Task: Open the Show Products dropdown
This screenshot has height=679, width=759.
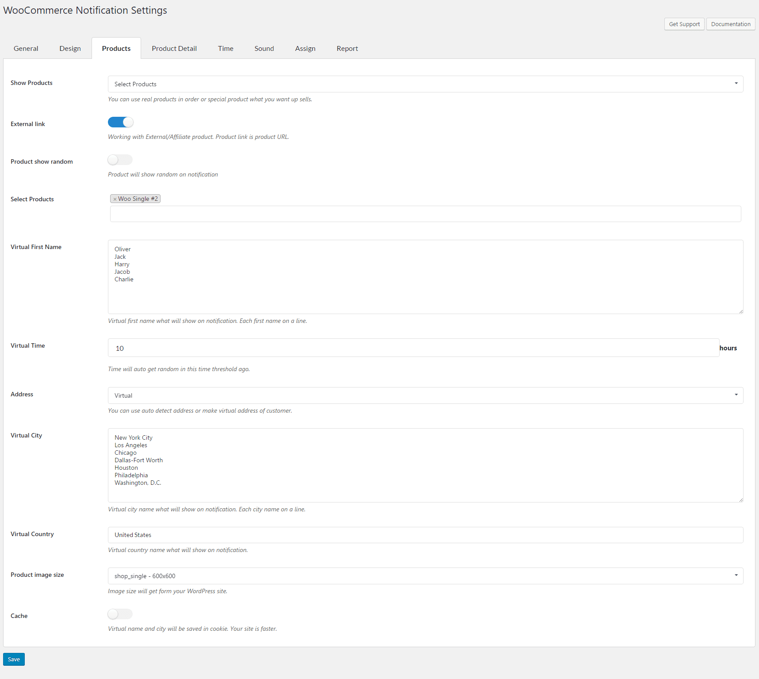Action: pyautogui.click(x=425, y=84)
